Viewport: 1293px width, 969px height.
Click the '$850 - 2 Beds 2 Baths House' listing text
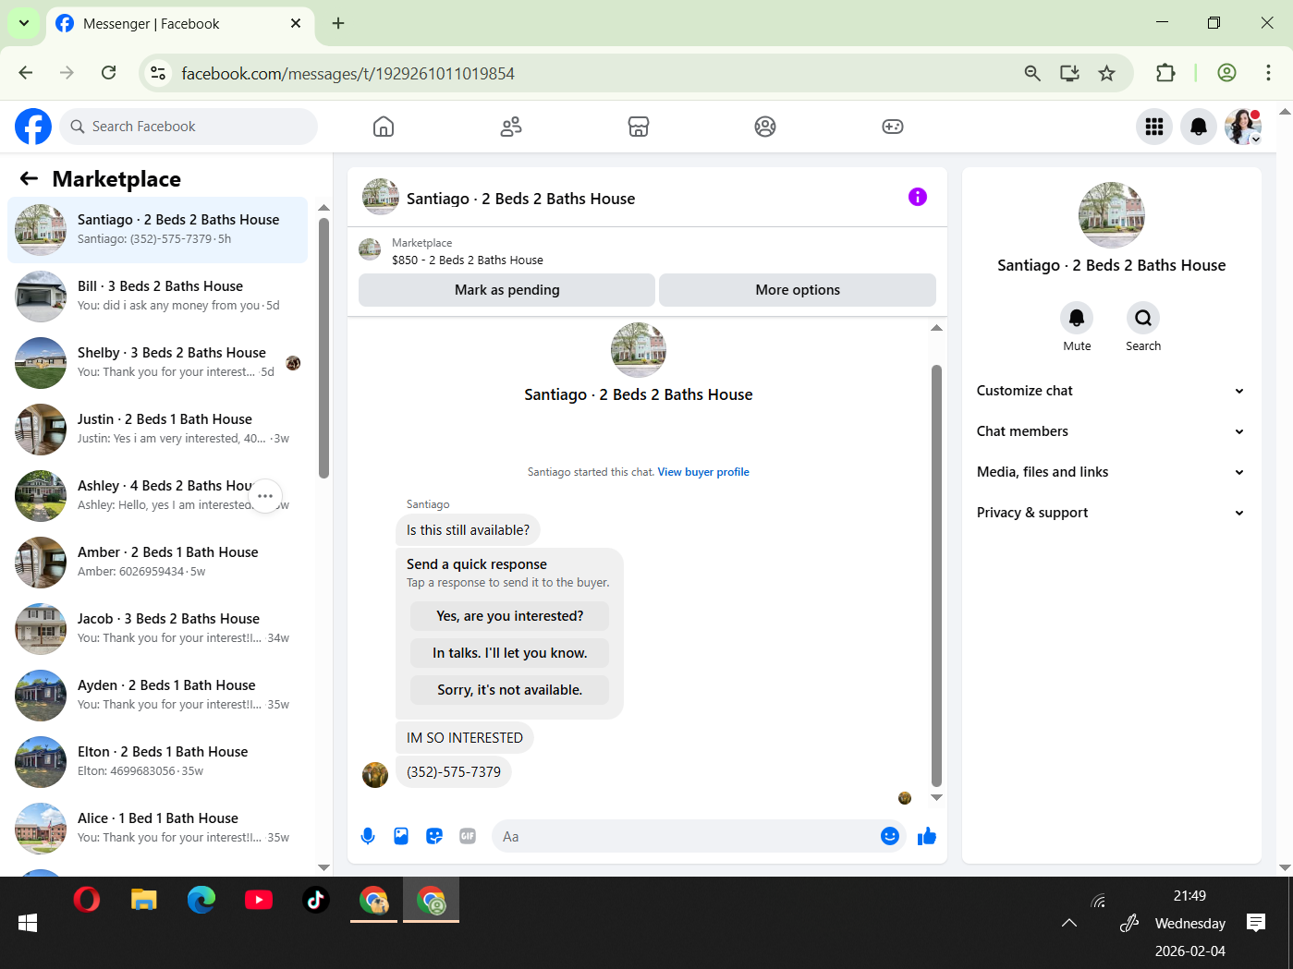pos(468,260)
